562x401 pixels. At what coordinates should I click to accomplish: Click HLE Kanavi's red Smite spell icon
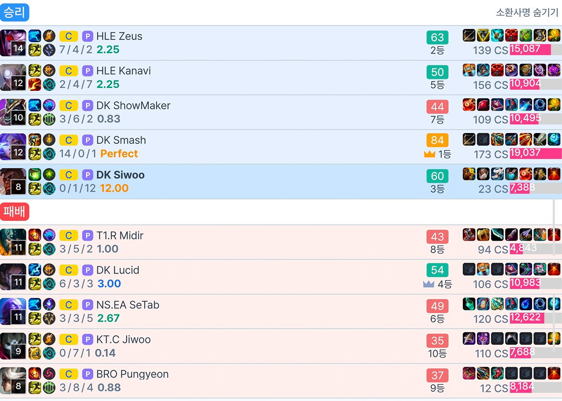pyautogui.click(x=35, y=84)
